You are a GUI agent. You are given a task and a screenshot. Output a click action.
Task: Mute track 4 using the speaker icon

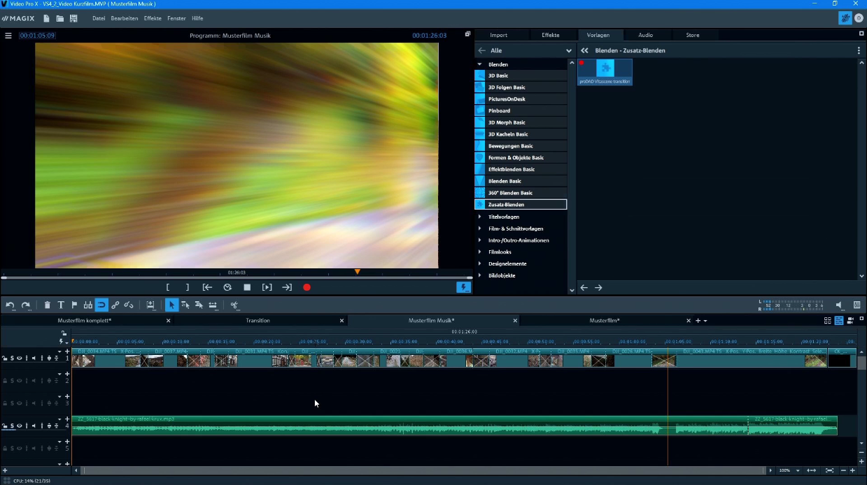(x=34, y=426)
